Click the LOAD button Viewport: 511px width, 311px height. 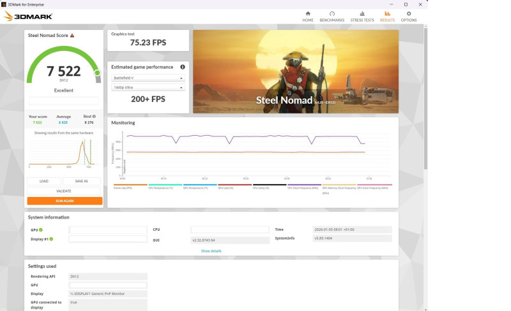[x=44, y=181]
